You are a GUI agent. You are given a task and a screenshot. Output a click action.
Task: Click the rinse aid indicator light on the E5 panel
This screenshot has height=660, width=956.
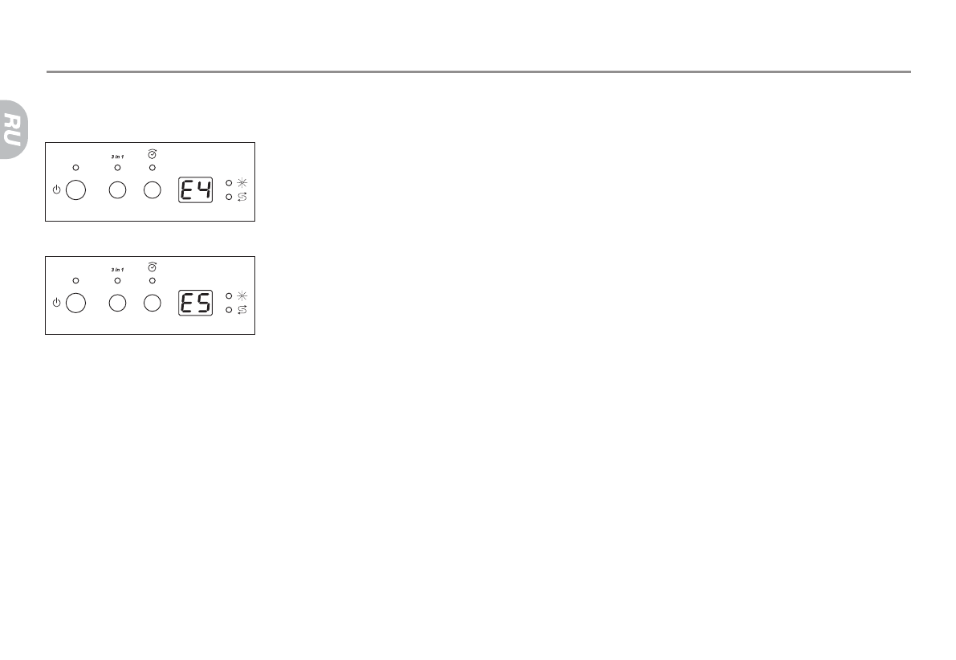tap(230, 296)
